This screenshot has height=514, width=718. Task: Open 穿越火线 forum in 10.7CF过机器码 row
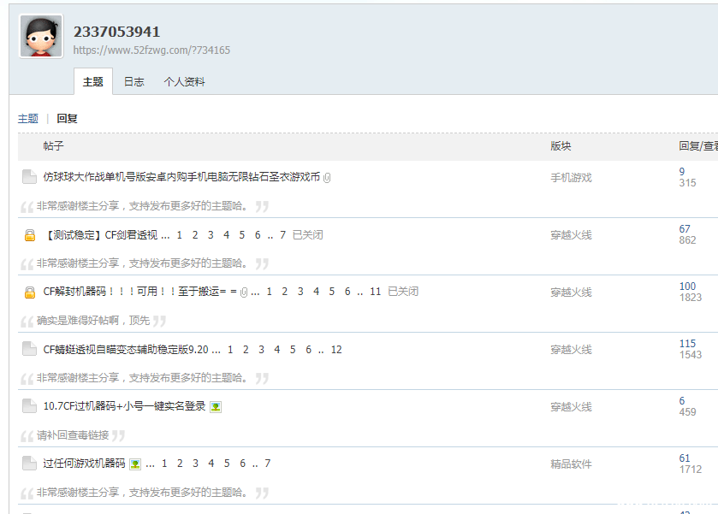click(x=571, y=406)
